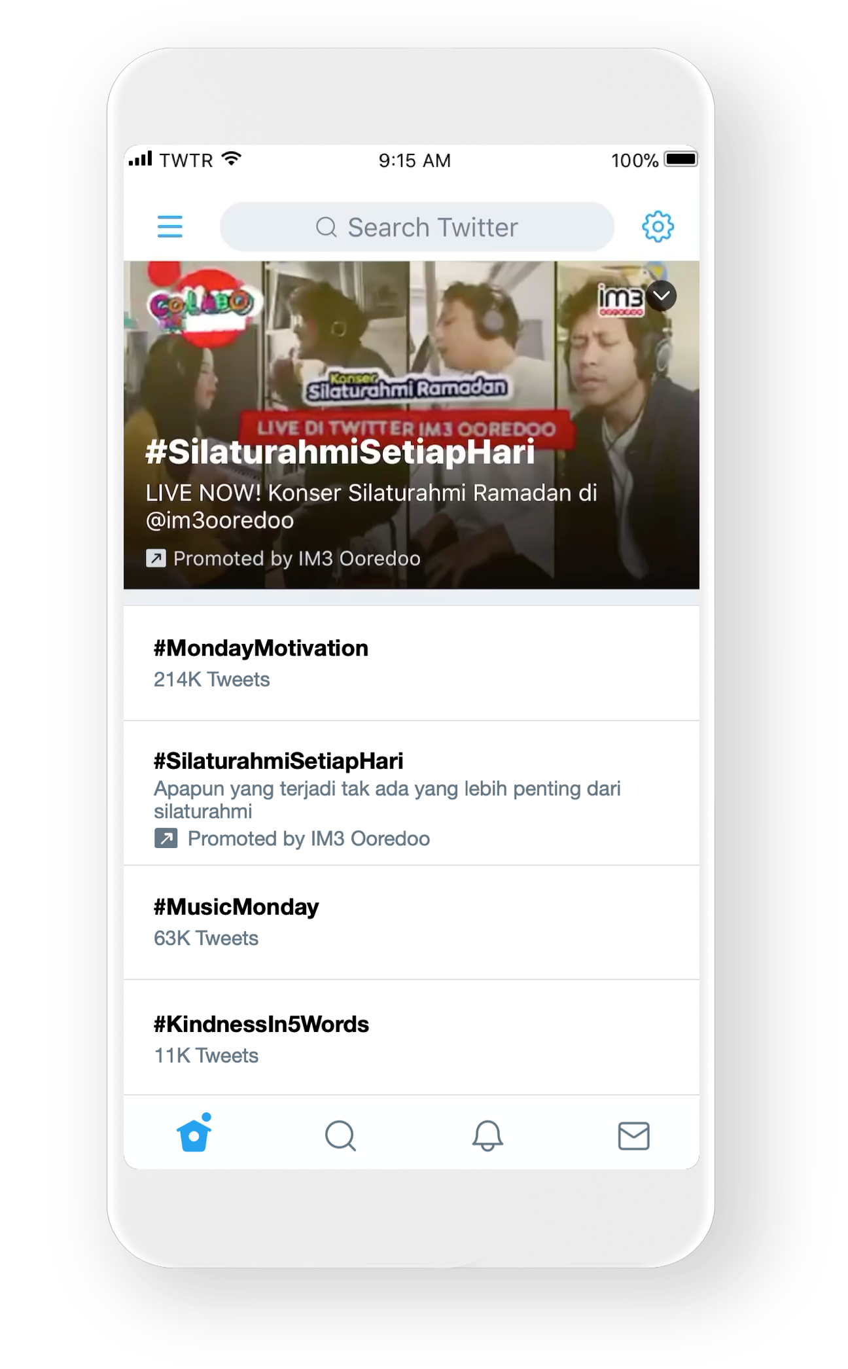The height and width of the screenshot is (1369, 848).
Task: Open the settings gear icon
Action: pos(658,226)
